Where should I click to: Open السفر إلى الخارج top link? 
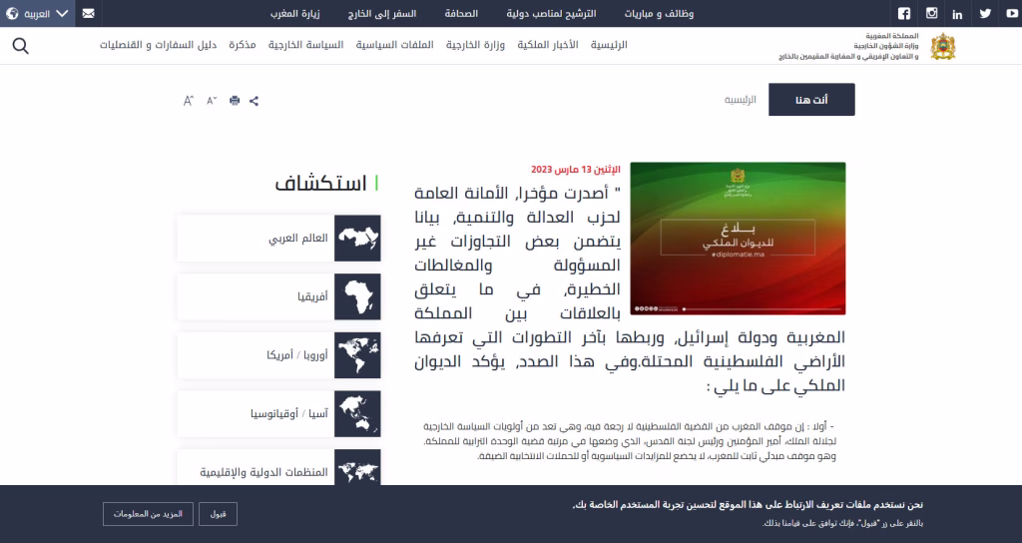point(382,14)
